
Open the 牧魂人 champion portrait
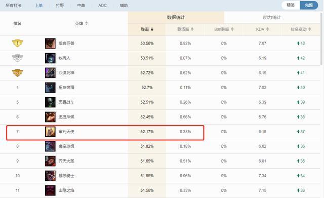tap(50, 58)
